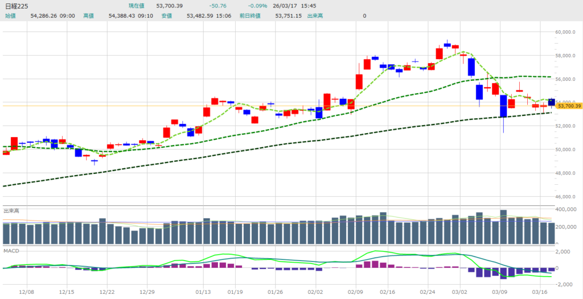Select the MACD panel label
Screen dimensions: 583x299
click(x=11, y=250)
